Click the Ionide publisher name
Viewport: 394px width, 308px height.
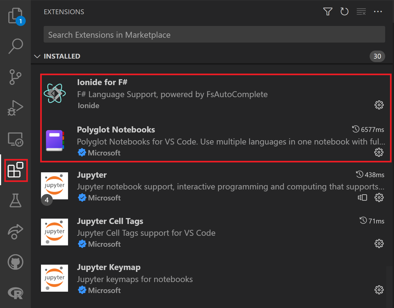[x=88, y=105]
